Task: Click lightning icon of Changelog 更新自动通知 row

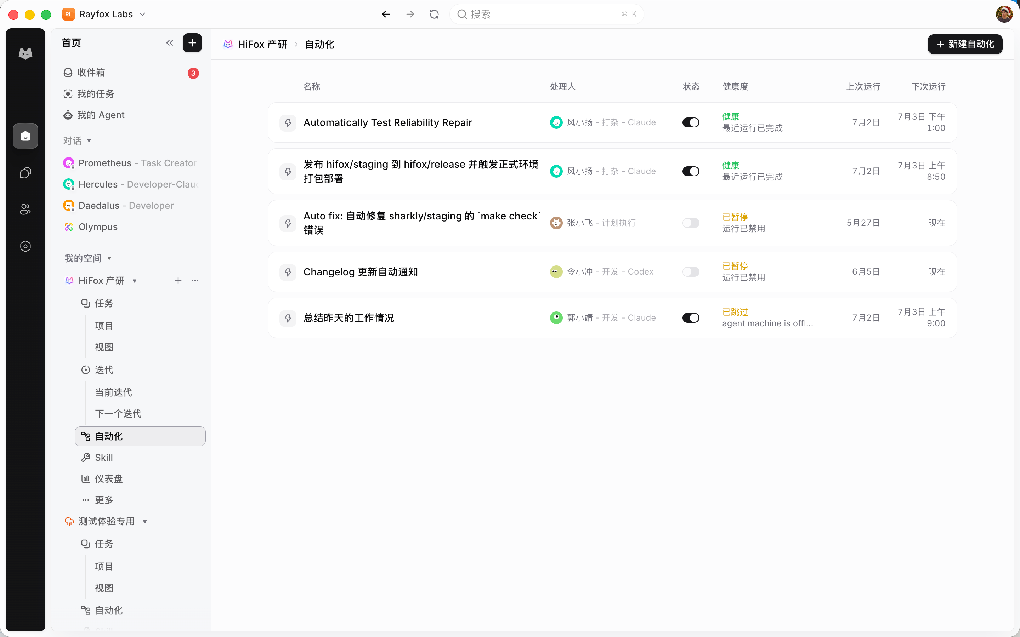Action: pyautogui.click(x=288, y=272)
